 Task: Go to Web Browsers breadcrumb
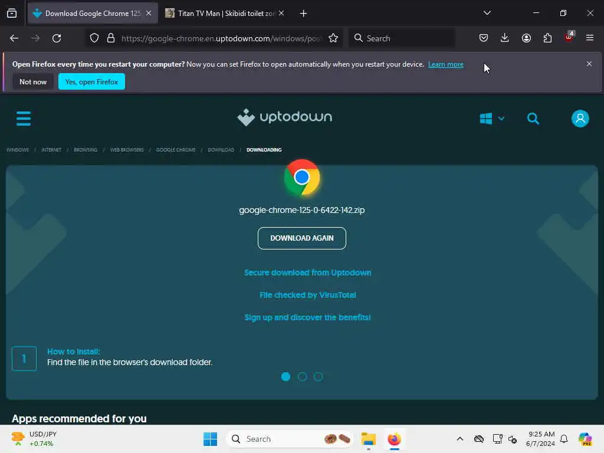127,150
